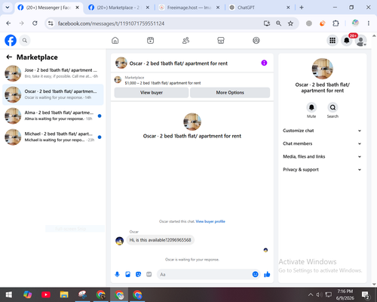Click the install app icon in address bar
This screenshot has height=302, width=377.
[267, 23]
